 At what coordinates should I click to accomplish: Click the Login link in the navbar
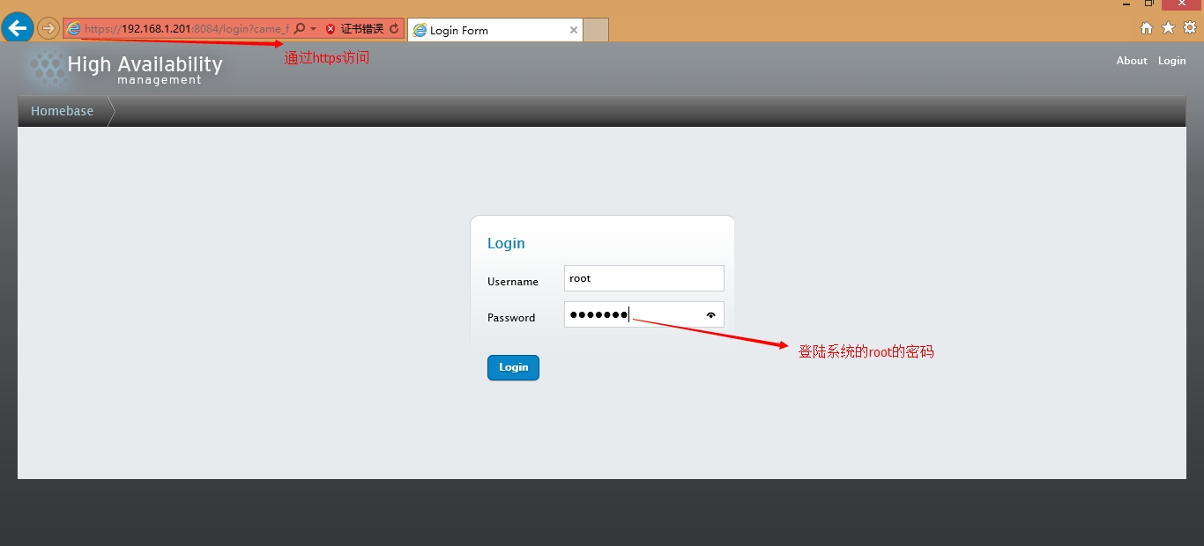pos(1171,60)
